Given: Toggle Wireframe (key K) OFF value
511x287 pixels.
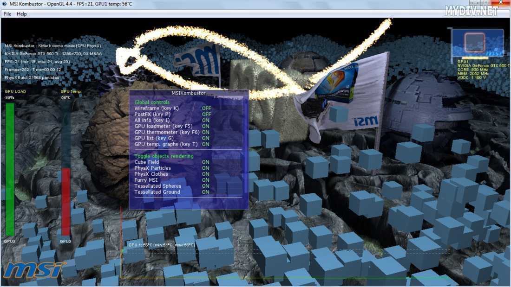Looking at the screenshot, I should (206, 108).
